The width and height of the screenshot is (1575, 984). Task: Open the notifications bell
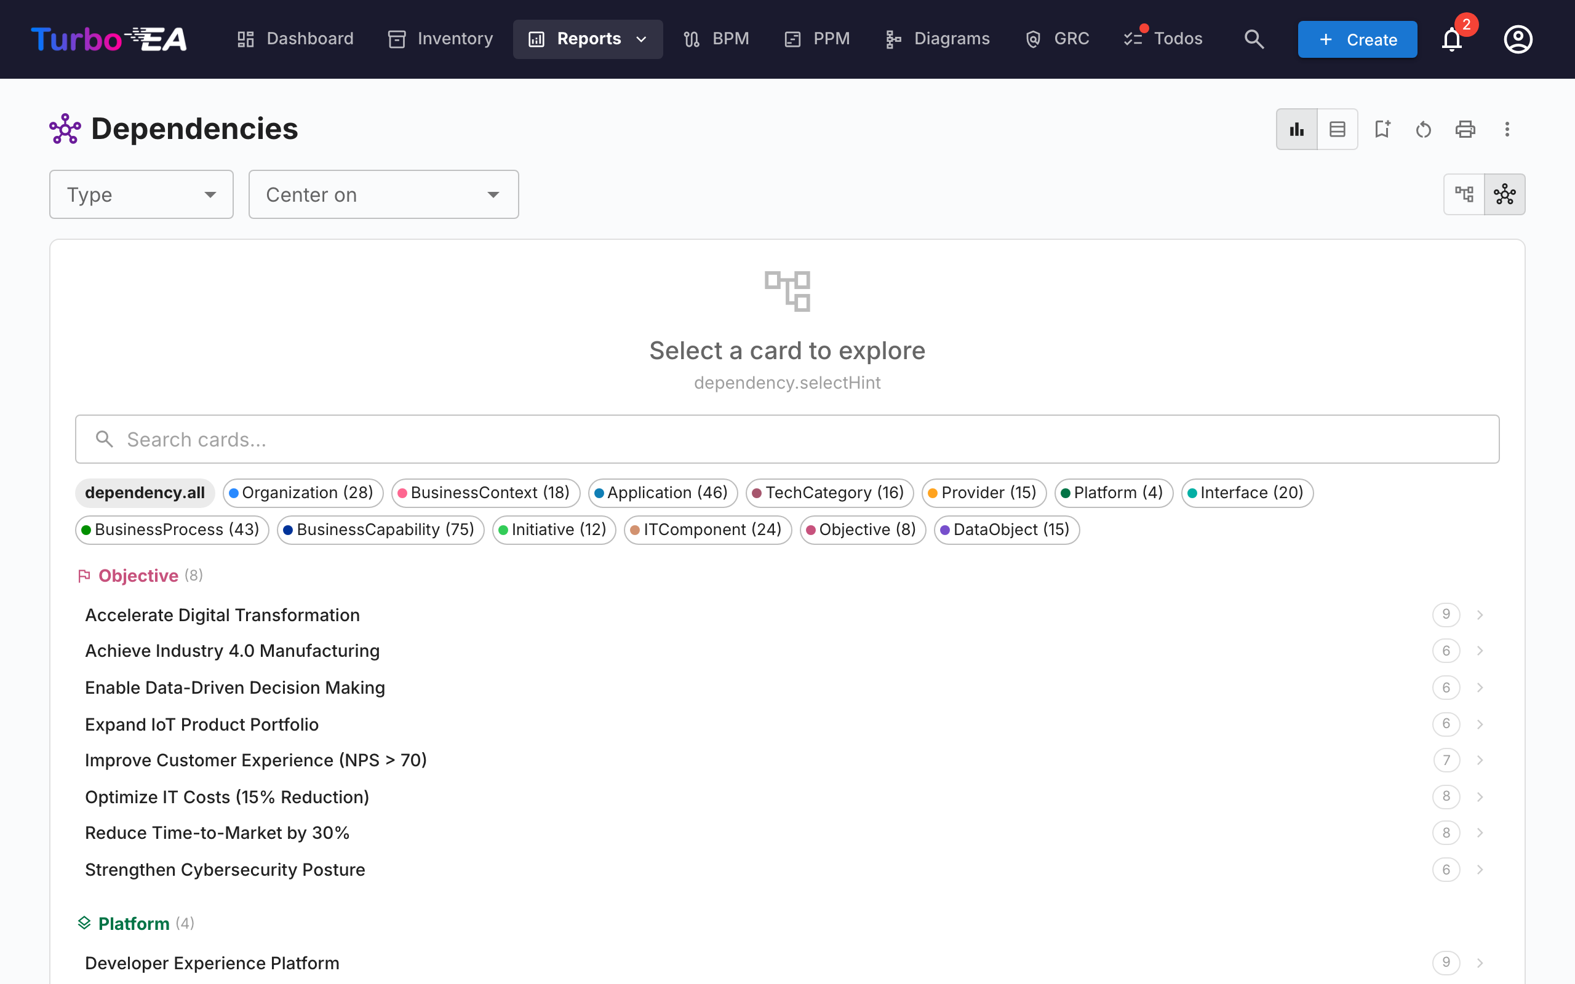tap(1451, 39)
